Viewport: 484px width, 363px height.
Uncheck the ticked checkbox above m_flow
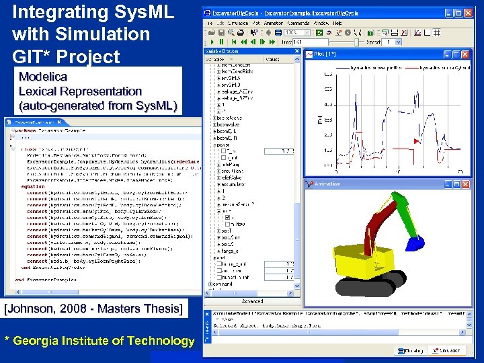click(227, 218)
